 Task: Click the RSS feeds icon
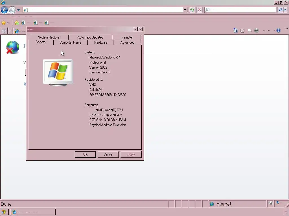[x=242, y=30]
